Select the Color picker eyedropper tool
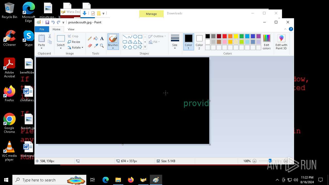The image size is (329, 185). point(96,46)
